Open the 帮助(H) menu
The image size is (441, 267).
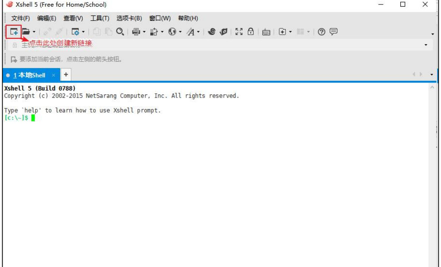click(188, 18)
